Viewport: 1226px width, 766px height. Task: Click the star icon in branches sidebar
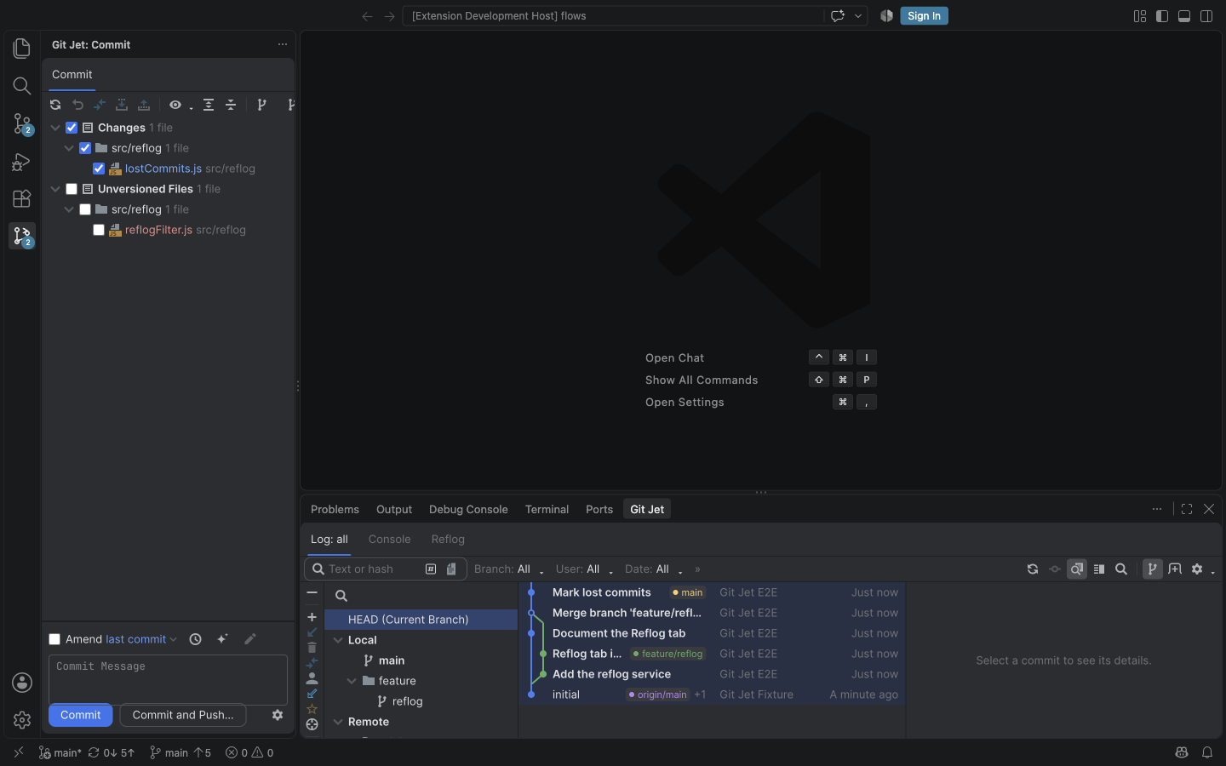click(x=312, y=709)
